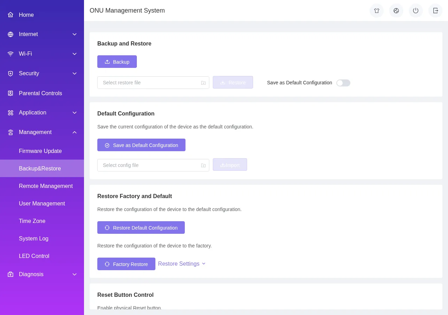Expand the Application menu chevron
This screenshot has height=315, width=448.
75,113
